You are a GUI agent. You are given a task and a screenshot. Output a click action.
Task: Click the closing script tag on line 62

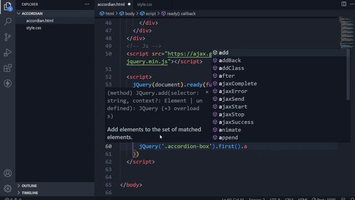[140, 162]
